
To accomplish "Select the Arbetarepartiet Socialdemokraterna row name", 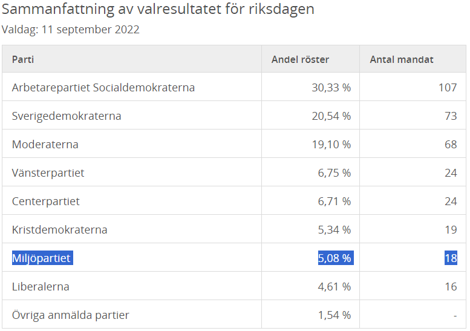I will coord(103,88).
